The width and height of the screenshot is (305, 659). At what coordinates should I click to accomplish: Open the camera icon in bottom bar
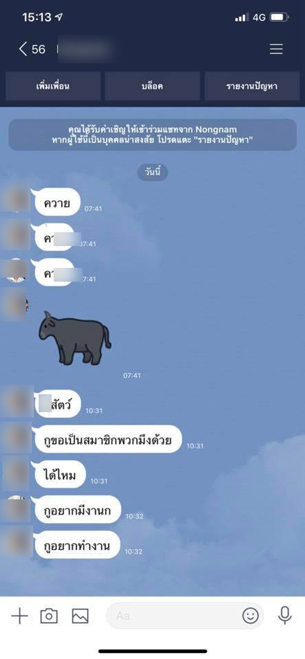tap(49, 616)
